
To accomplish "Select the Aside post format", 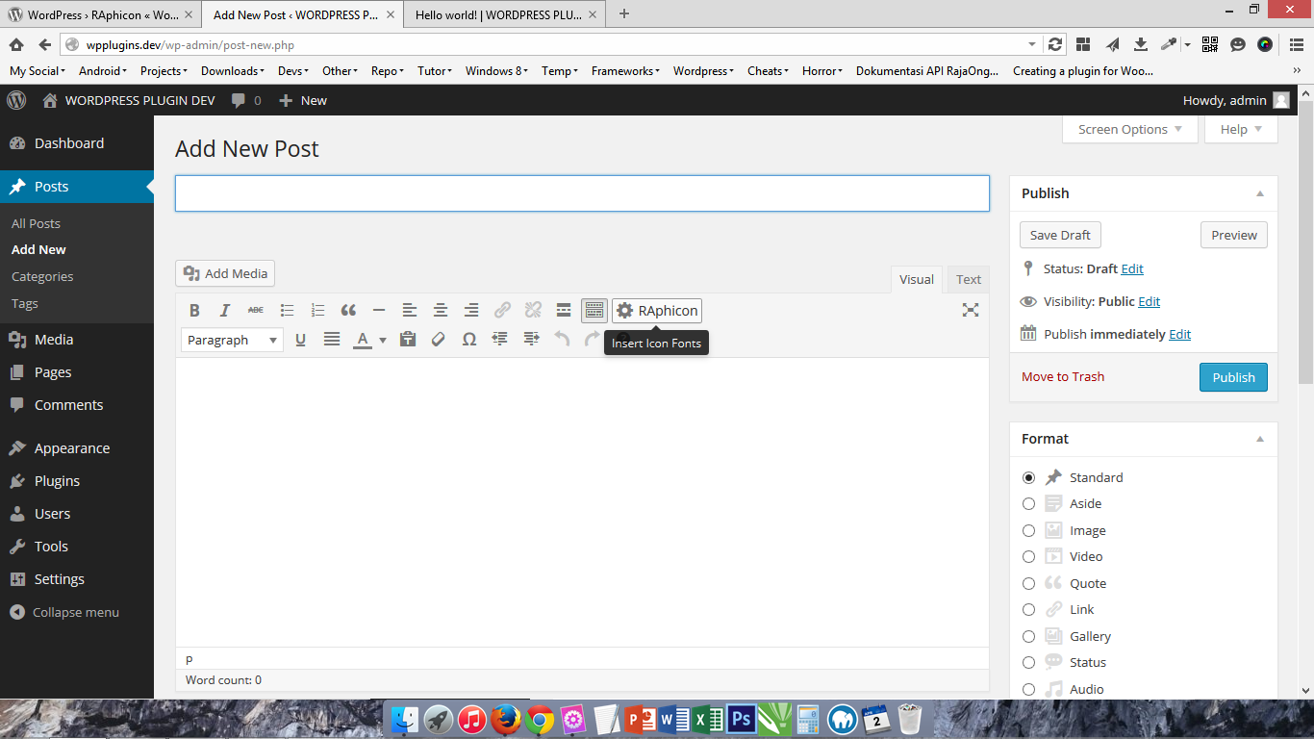I will (1029, 503).
